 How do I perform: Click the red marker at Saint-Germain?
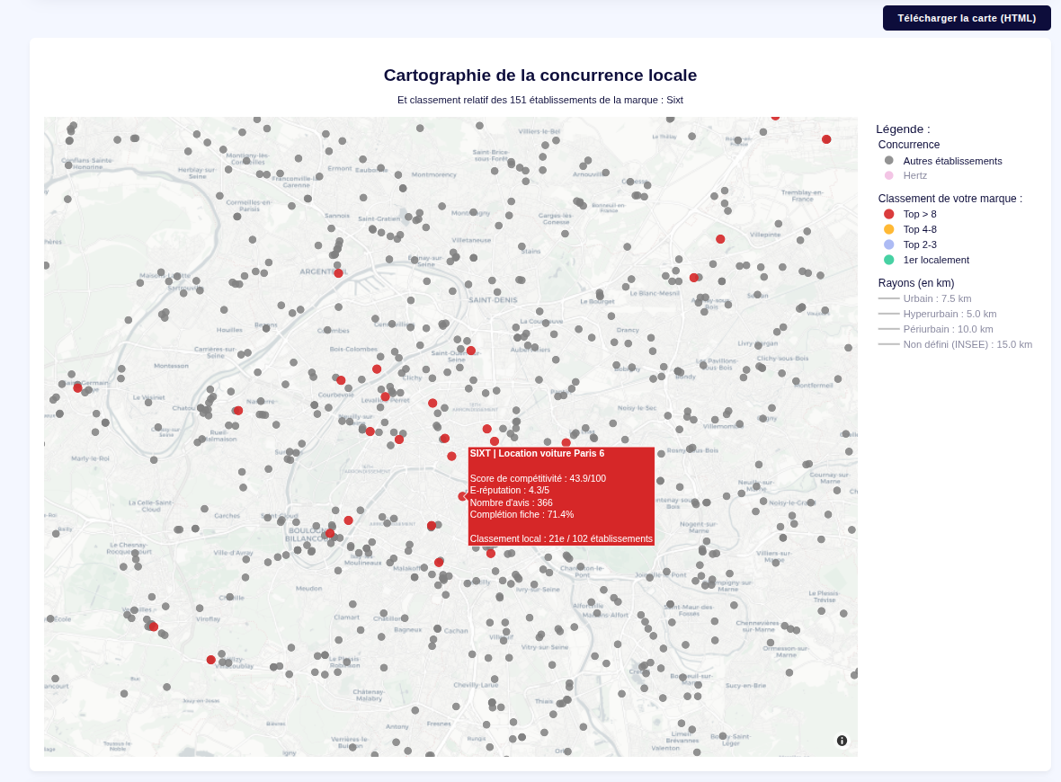click(78, 387)
